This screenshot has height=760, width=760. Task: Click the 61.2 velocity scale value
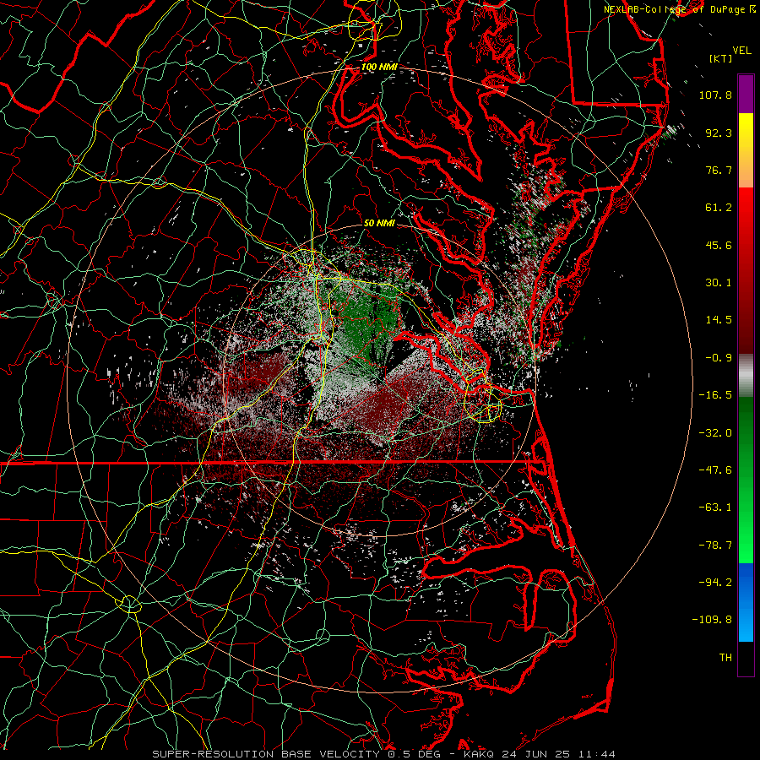tap(719, 208)
